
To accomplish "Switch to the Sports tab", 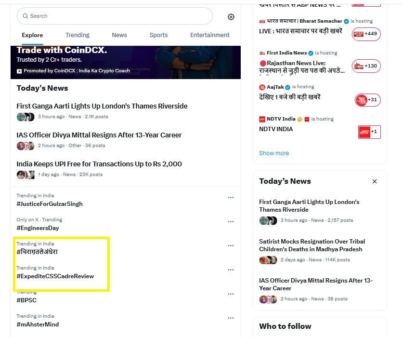I will click(x=158, y=35).
